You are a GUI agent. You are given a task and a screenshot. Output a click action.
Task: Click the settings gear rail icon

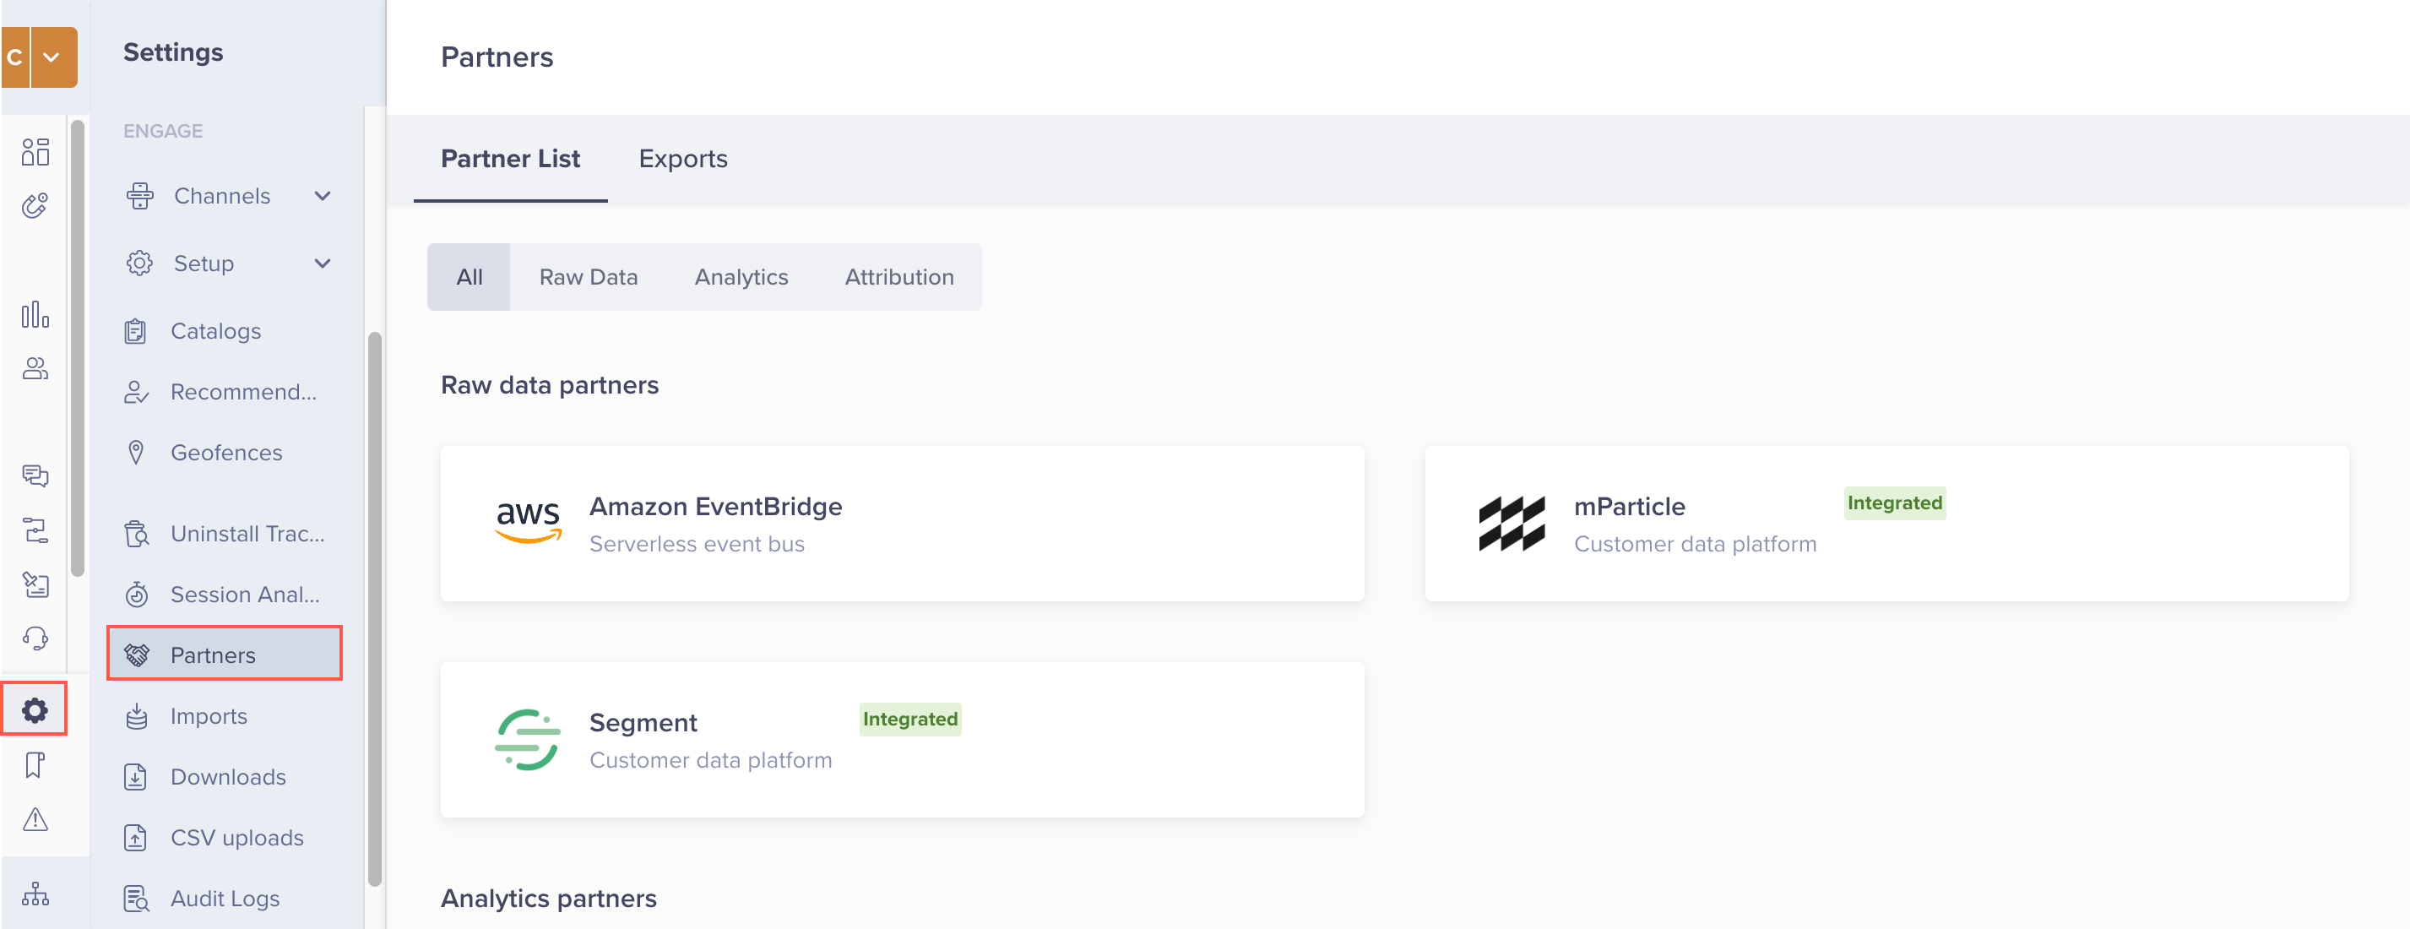[x=35, y=710]
